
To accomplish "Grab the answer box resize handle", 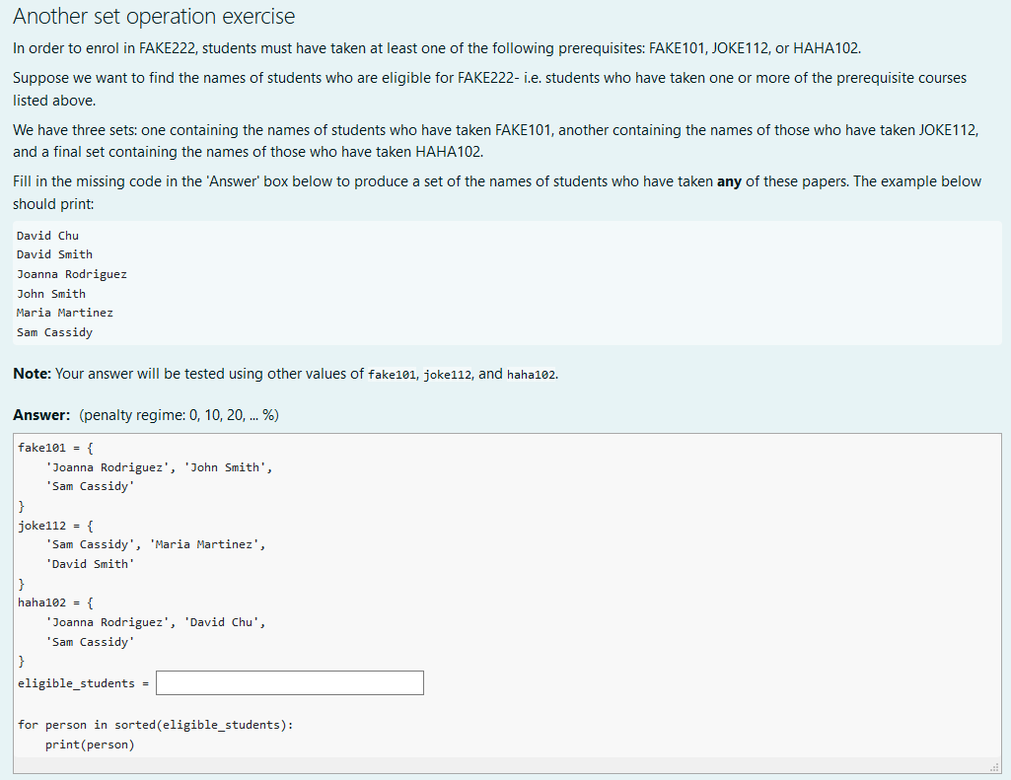I will 995,766.
